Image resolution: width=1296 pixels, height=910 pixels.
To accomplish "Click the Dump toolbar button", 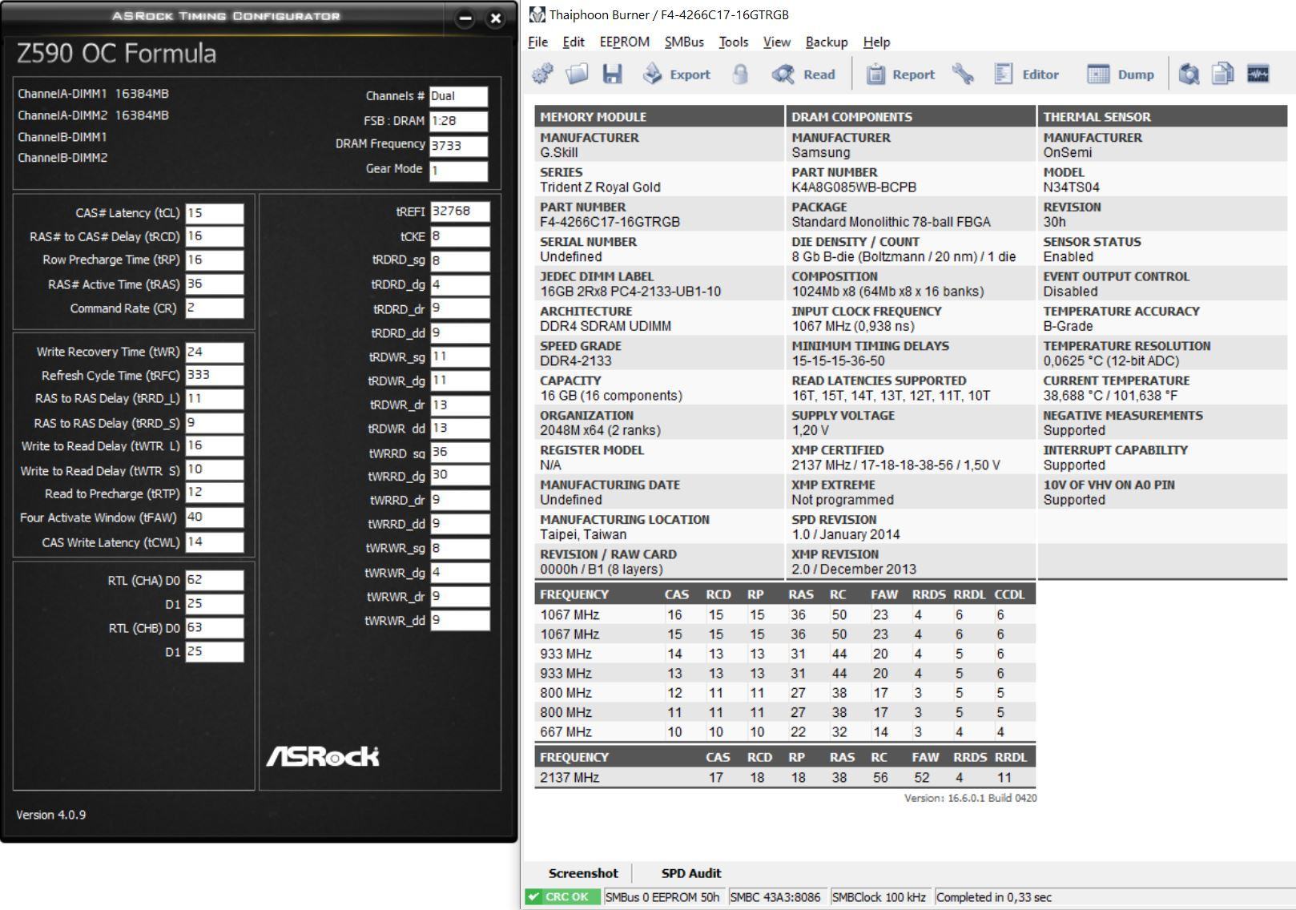I will click(x=1121, y=74).
